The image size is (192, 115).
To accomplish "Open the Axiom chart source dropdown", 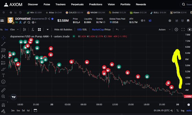I will click(165, 29).
